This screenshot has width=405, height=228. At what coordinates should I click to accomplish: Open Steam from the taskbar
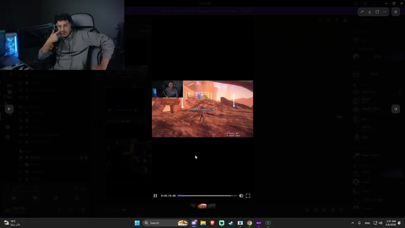point(231,223)
